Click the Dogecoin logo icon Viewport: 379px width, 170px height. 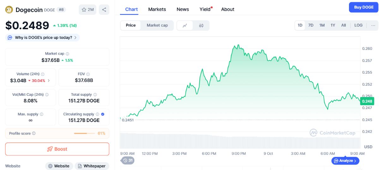click(x=9, y=10)
